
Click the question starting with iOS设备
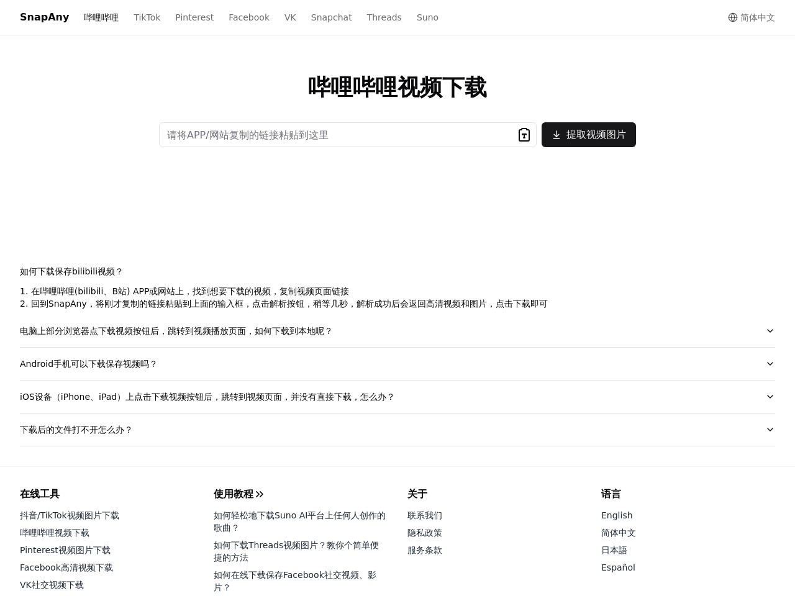click(x=207, y=397)
